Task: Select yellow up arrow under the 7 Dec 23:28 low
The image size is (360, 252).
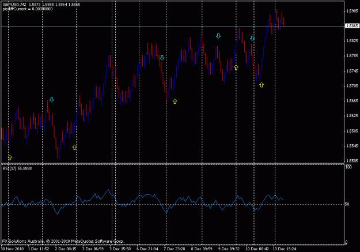Action: tap(175, 101)
